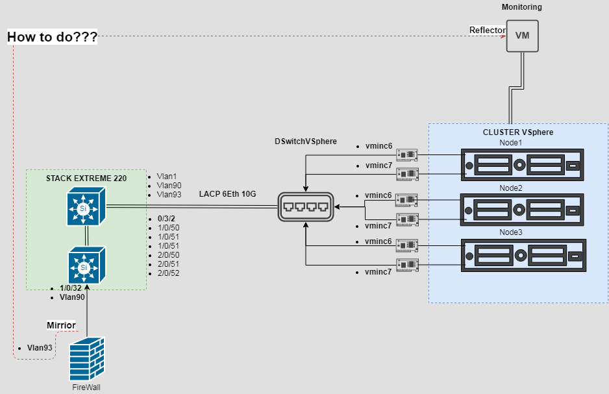Select the 'STACK EXTREME 220' title
609x394 pixels.
(x=86, y=179)
